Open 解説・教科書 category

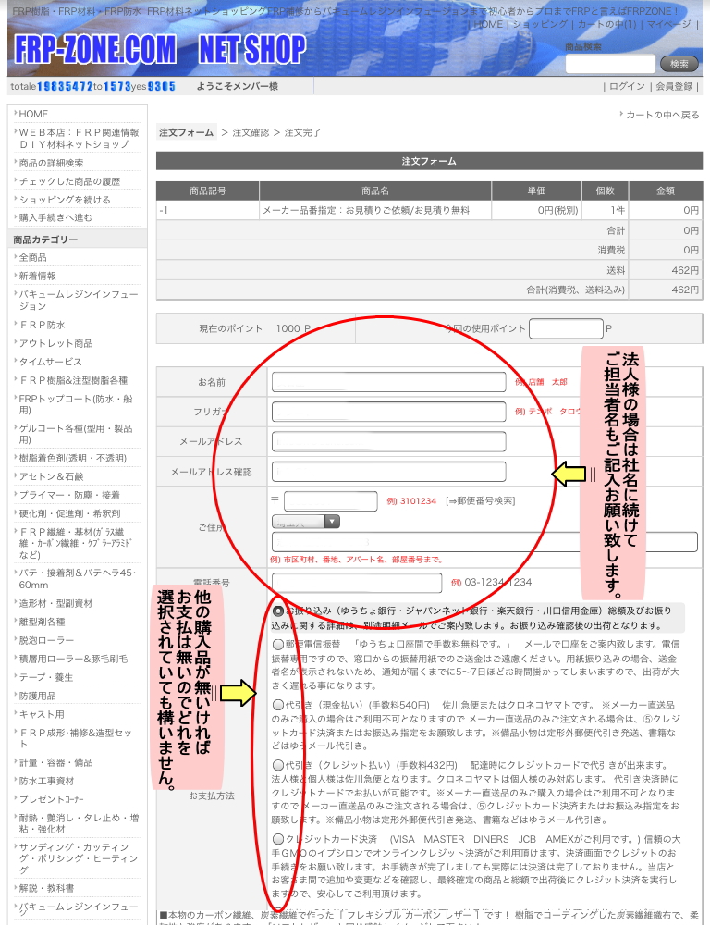pos(46,888)
